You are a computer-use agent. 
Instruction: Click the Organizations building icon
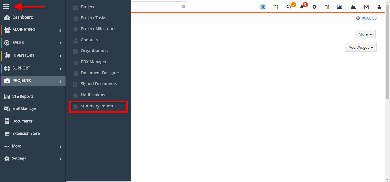tap(76, 51)
